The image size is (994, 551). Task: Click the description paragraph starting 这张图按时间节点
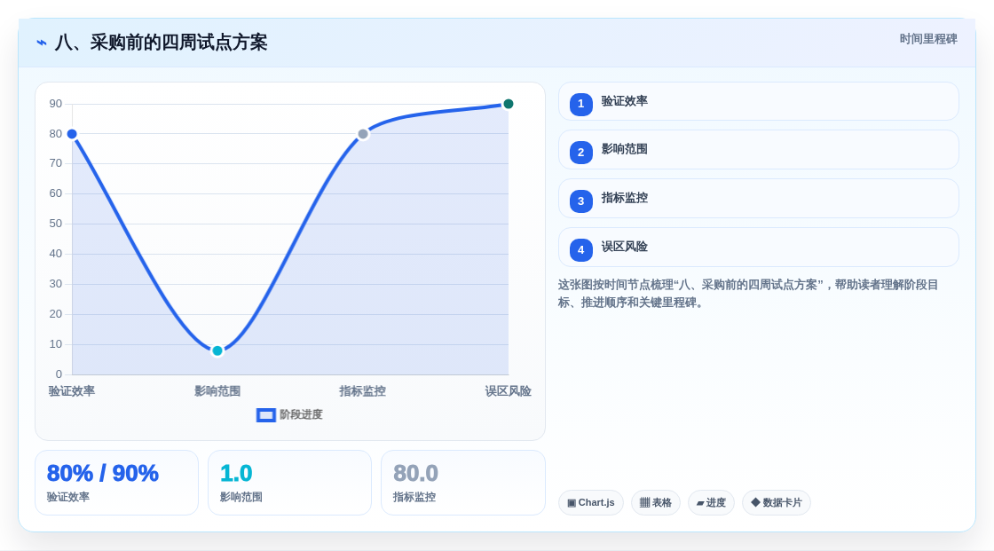pyautogui.click(x=748, y=294)
